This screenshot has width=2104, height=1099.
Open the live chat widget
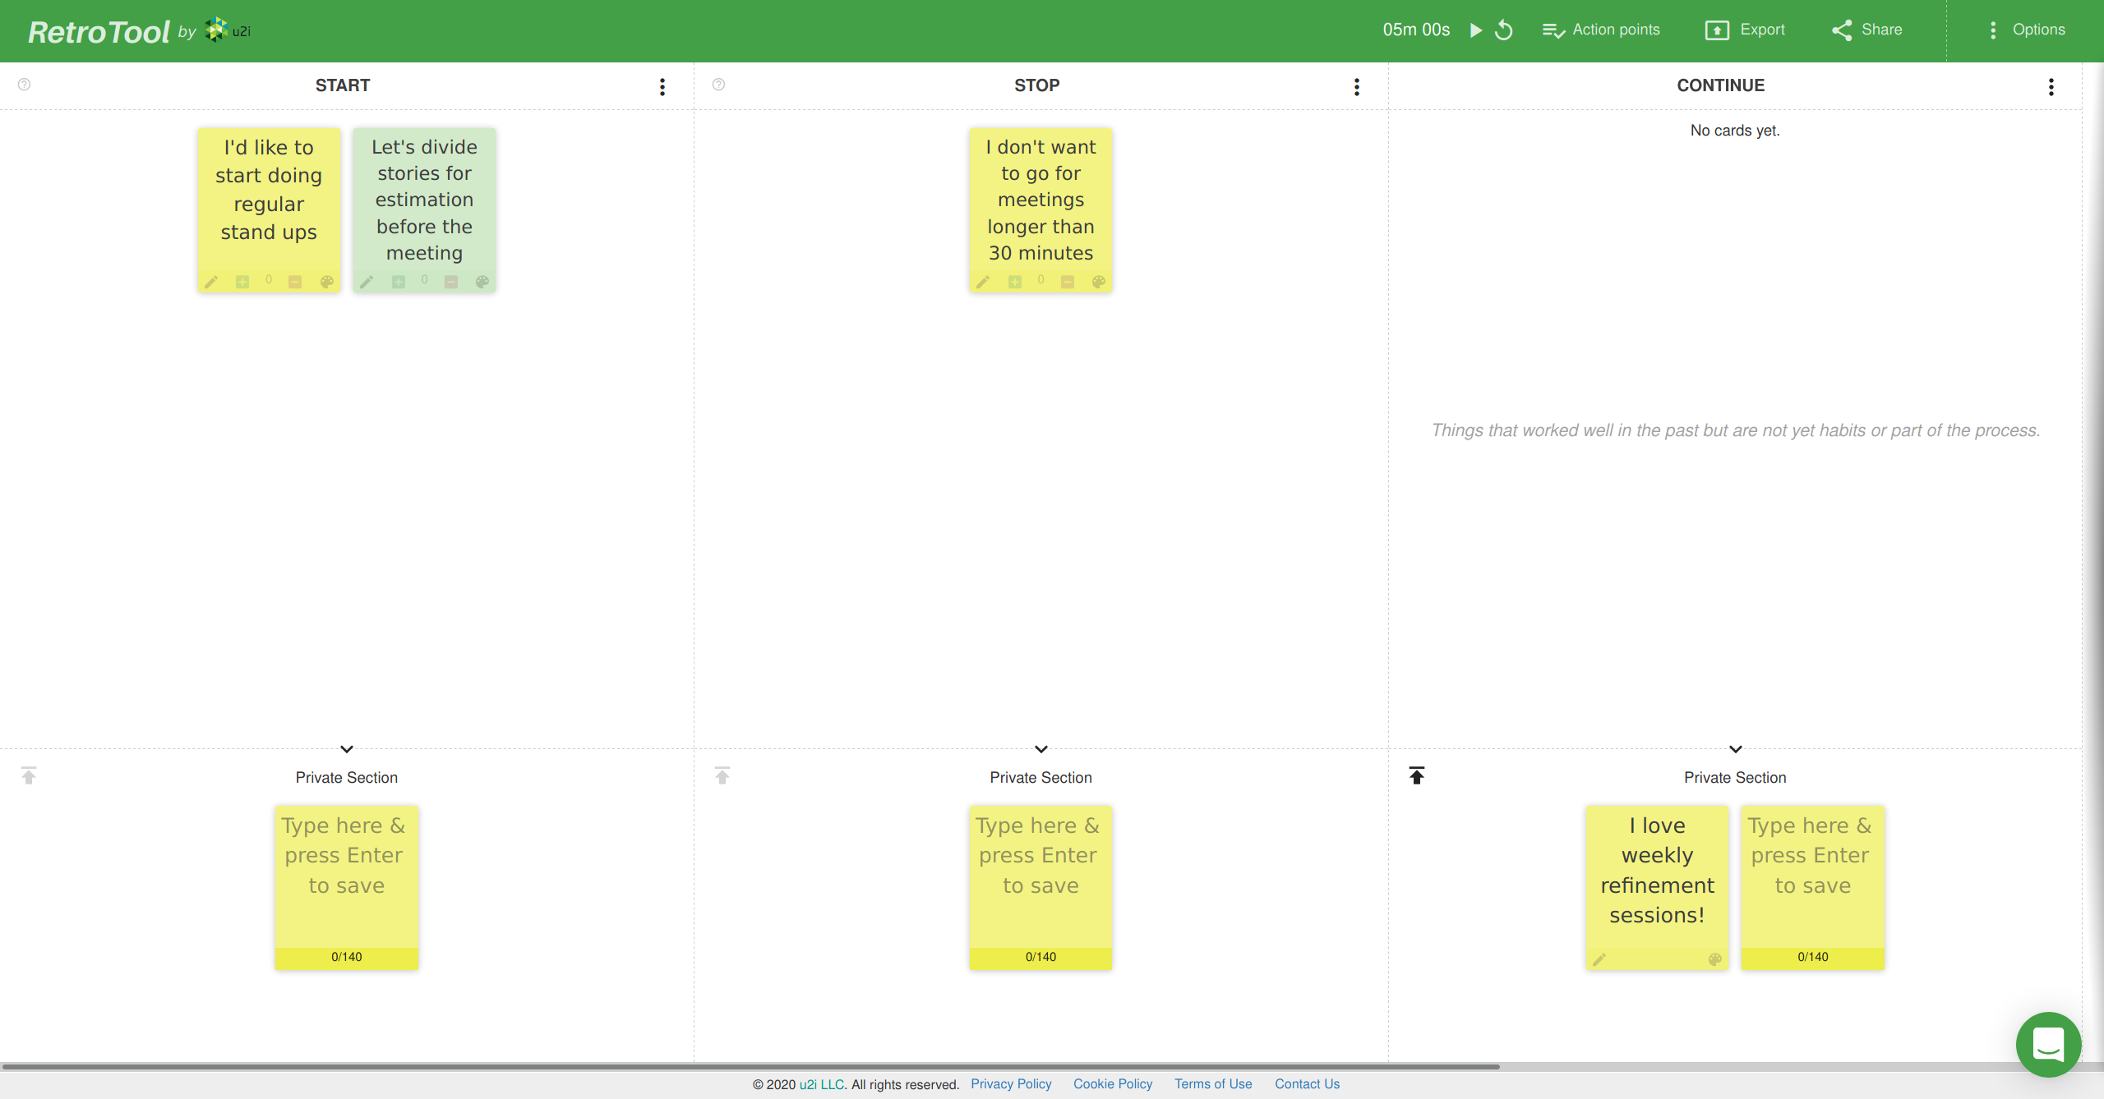point(2048,1045)
